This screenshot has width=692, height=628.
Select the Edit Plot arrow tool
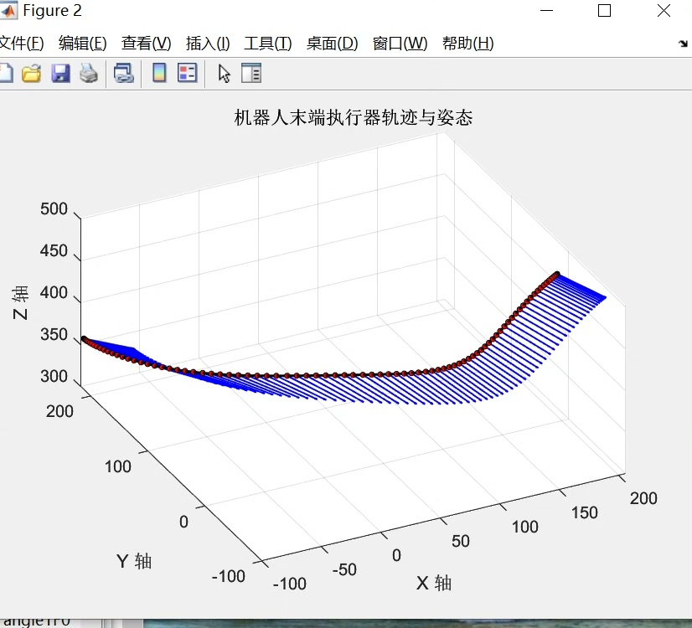(x=225, y=73)
